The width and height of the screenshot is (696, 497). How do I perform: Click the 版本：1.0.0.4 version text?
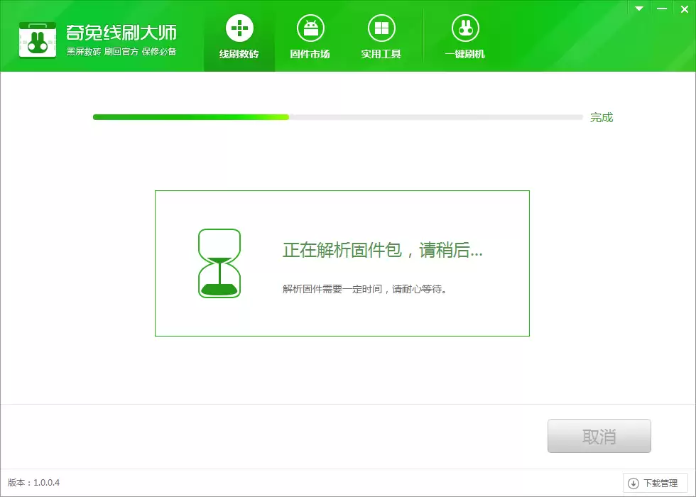33,482
